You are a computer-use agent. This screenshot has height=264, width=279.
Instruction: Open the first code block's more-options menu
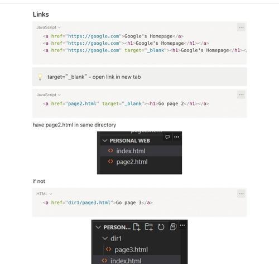click(x=241, y=27)
